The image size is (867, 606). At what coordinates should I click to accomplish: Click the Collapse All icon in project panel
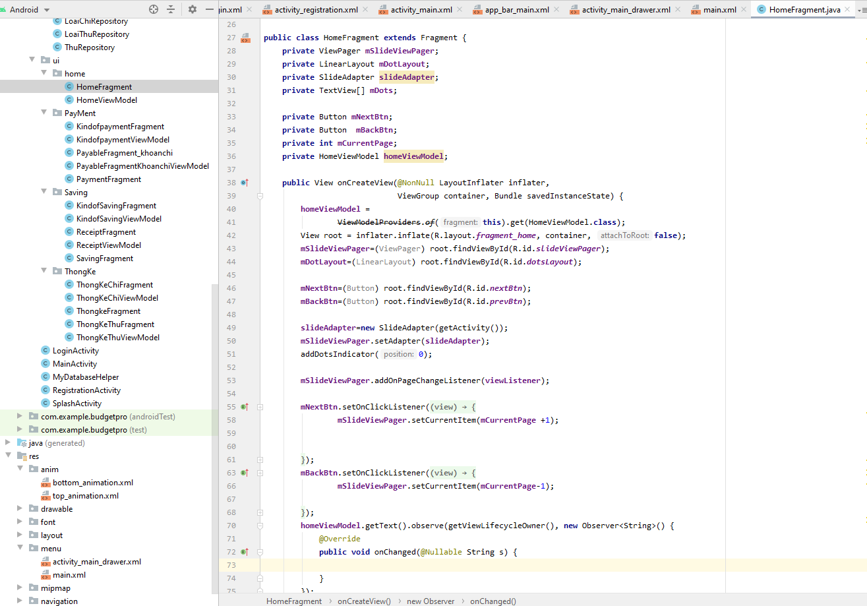click(171, 9)
